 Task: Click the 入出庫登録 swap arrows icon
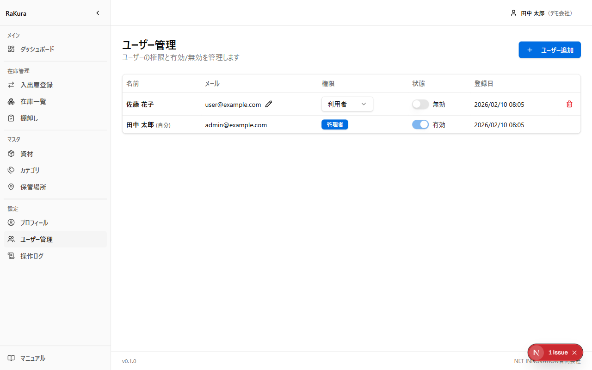click(x=11, y=85)
